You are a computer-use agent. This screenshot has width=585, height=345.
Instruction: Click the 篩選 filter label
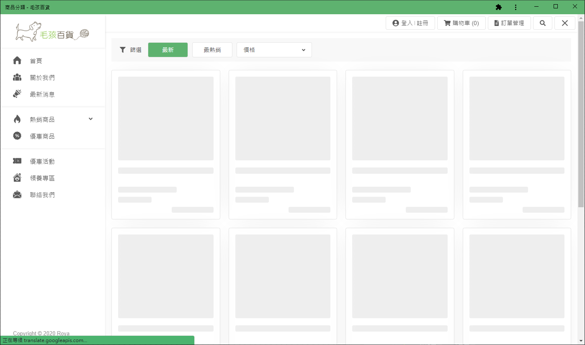pos(136,50)
